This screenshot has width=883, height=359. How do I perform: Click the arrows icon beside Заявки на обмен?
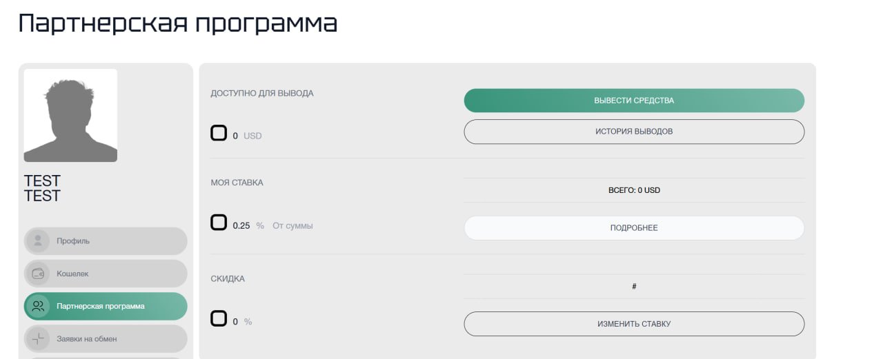[x=38, y=338]
